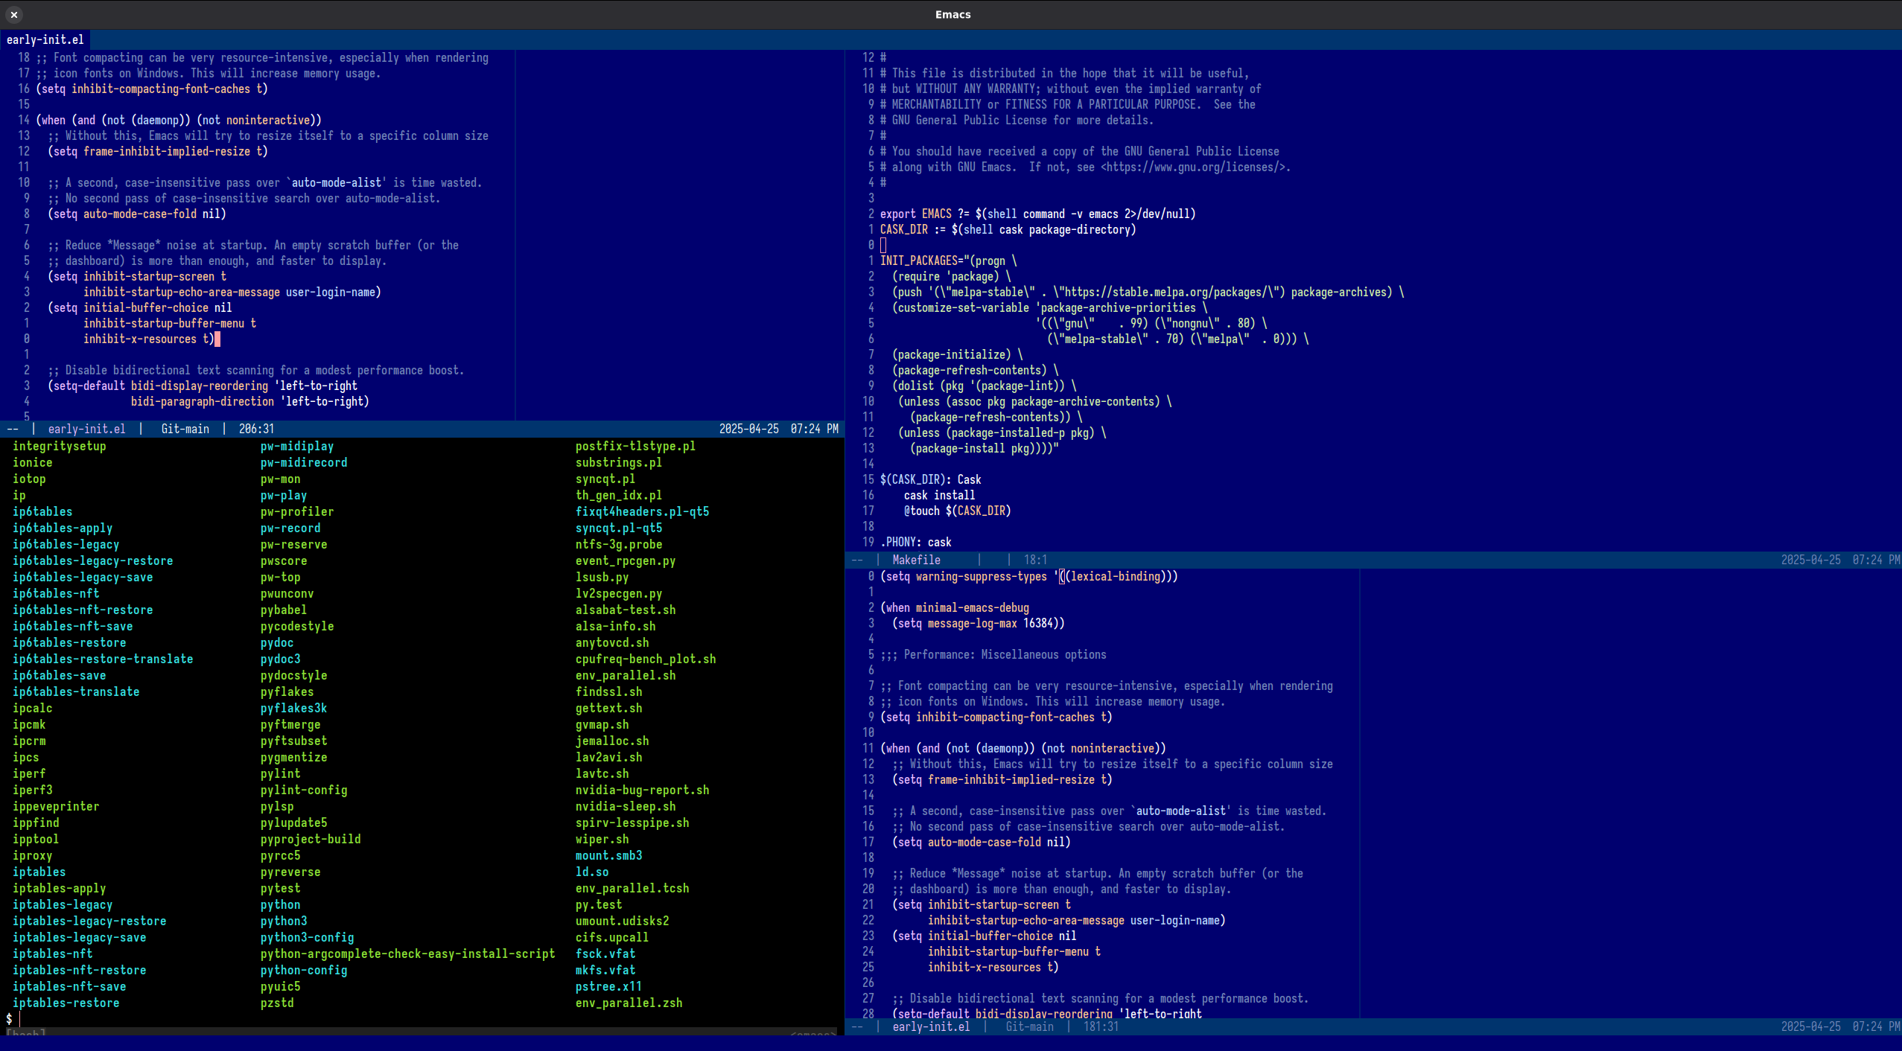
Task: Click the -- status dashes in the Makefile mode line
Action: coord(856,560)
